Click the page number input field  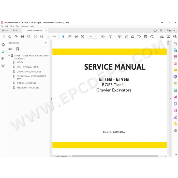tap(49, 36)
